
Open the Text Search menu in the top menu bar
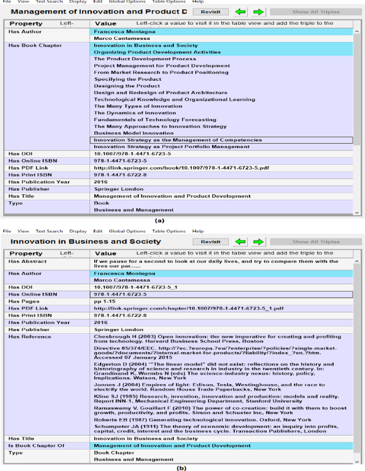tap(49, 2)
